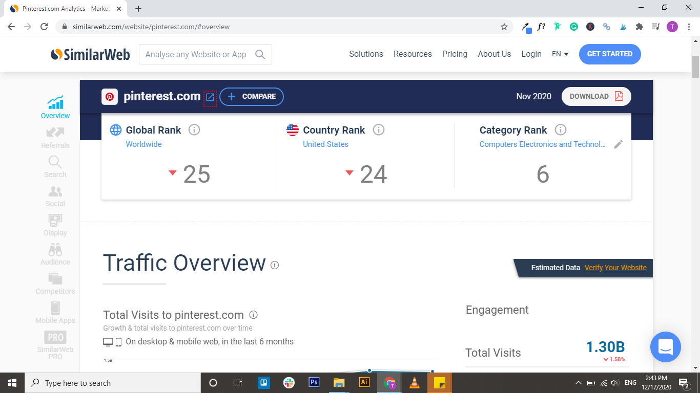Click the Nov 2020 date label

534,96
